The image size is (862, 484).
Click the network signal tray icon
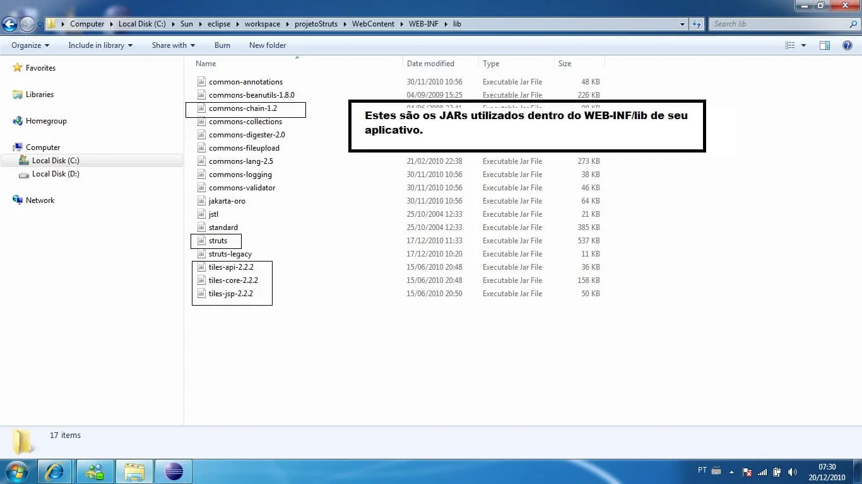(762, 471)
